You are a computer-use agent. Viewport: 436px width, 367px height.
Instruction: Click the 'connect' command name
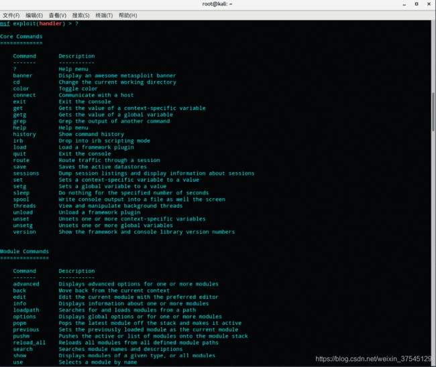point(24,95)
